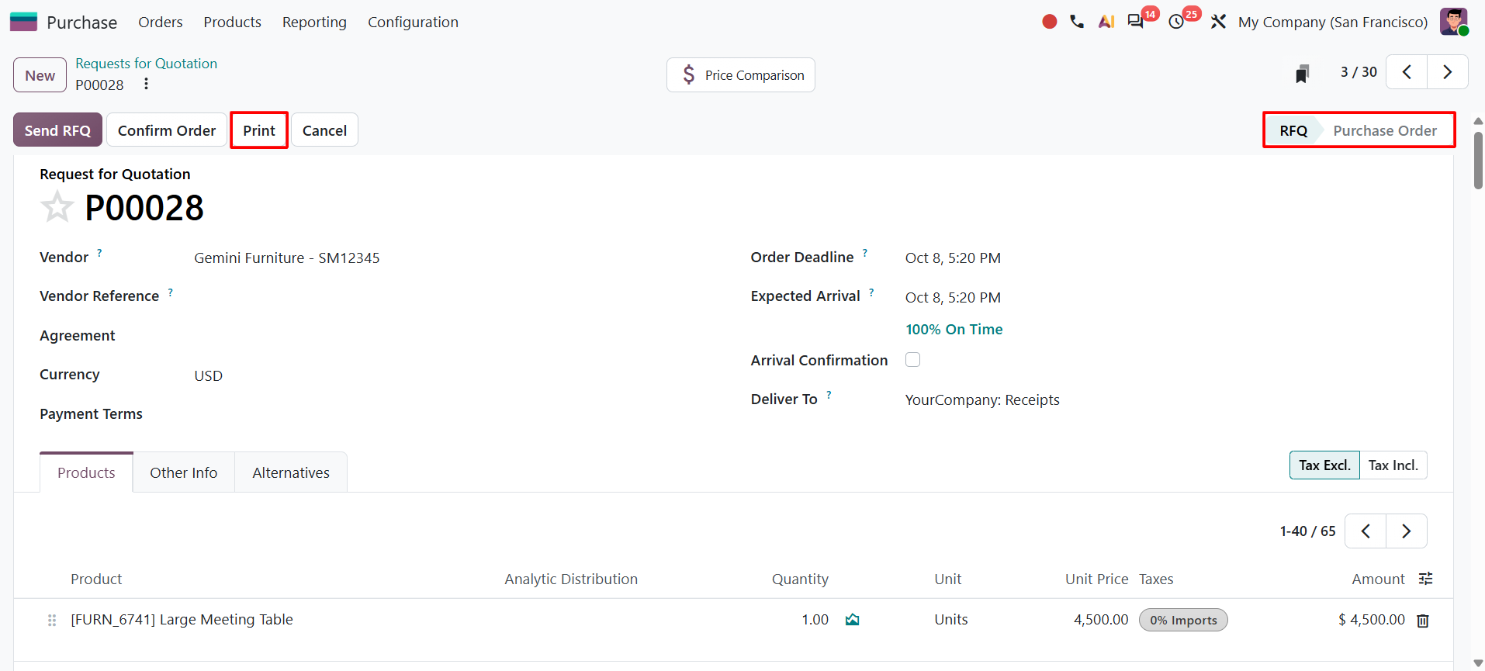This screenshot has width=1485, height=671.
Task: Select the Products tab
Action: click(x=86, y=472)
